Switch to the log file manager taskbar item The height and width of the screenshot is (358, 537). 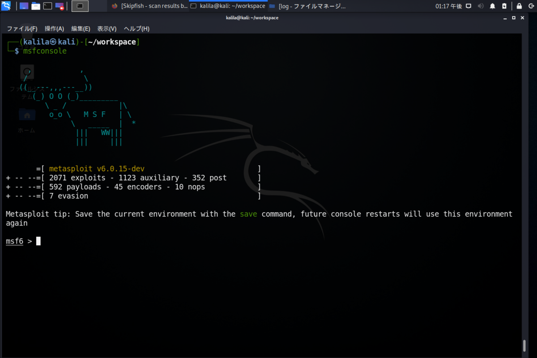point(307,6)
